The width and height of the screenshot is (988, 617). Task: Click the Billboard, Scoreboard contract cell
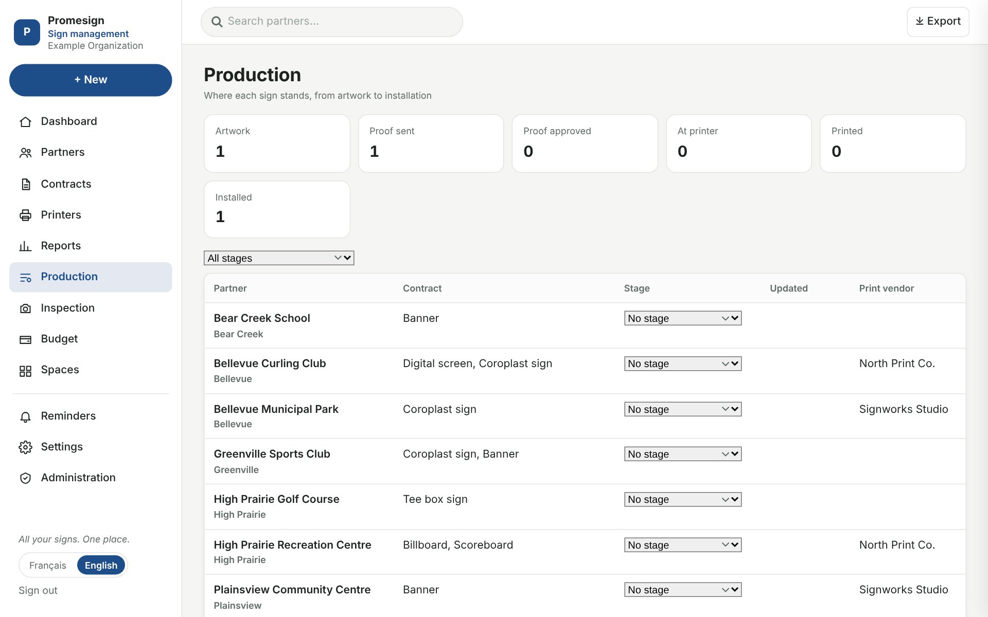coord(458,545)
